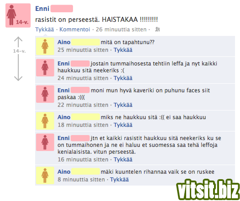Click the vitsit.biz watermark logo

click(208, 190)
